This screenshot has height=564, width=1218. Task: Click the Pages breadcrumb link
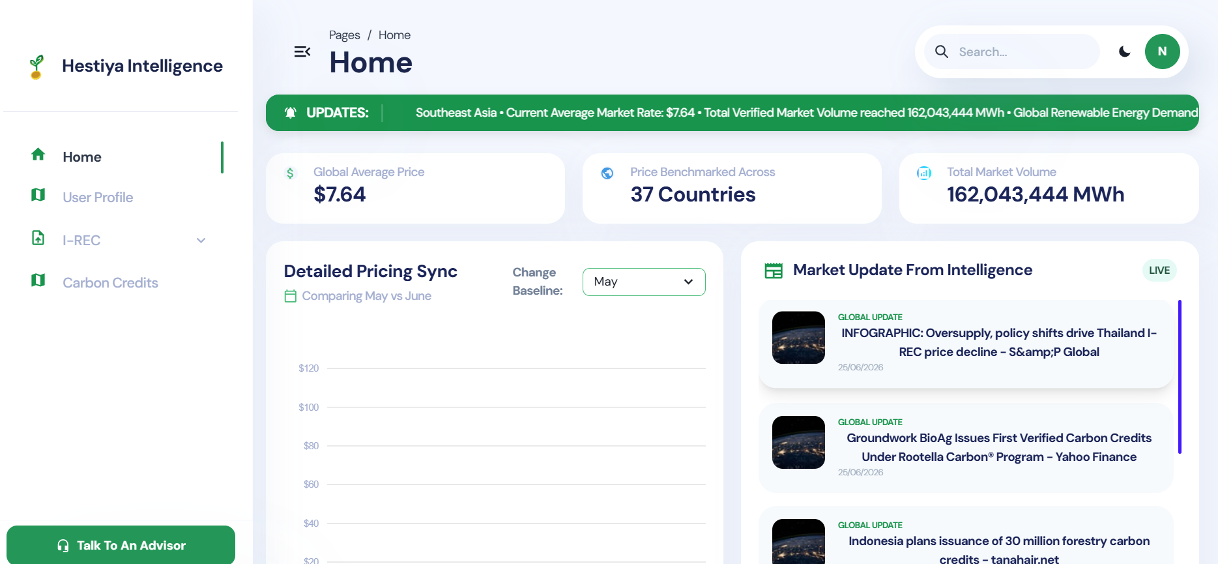[345, 35]
